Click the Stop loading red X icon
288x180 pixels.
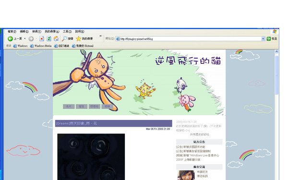pyautogui.click(x=42, y=38)
